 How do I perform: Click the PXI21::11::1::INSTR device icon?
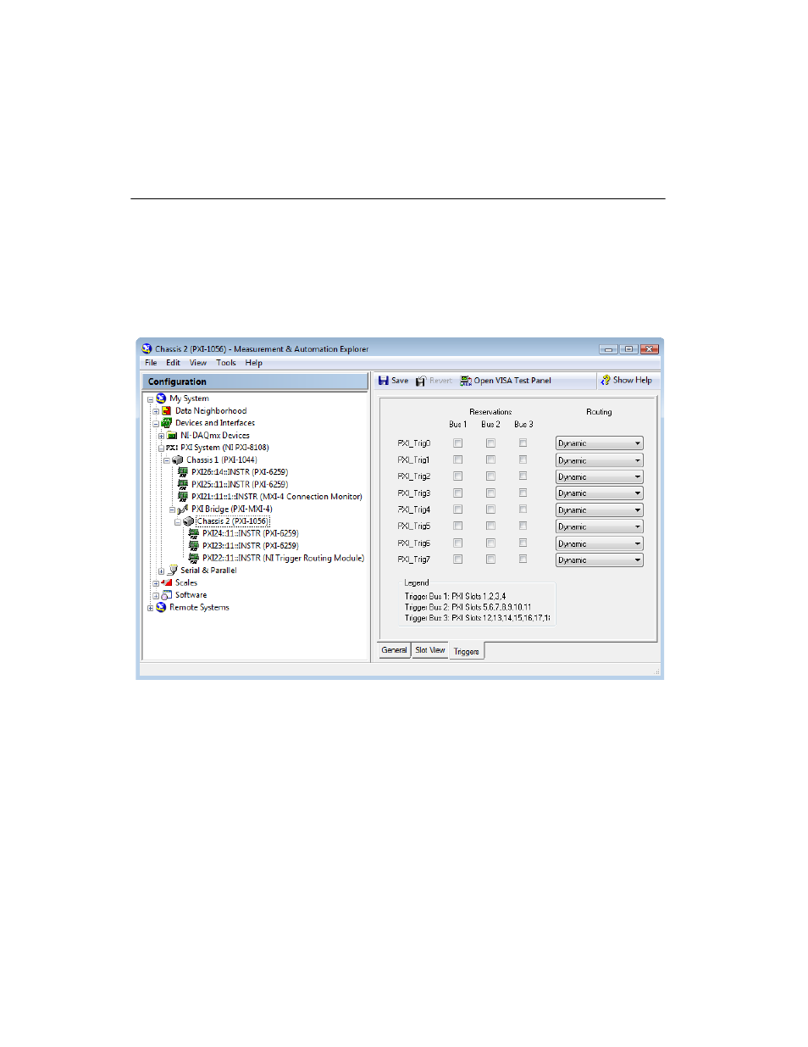pos(183,496)
